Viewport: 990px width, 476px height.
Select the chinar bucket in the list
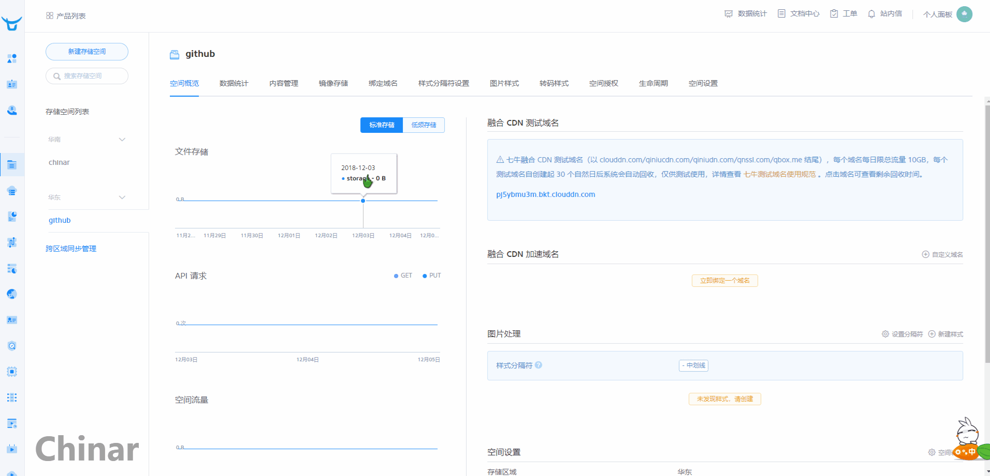pyautogui.click(x=59, y=162)
